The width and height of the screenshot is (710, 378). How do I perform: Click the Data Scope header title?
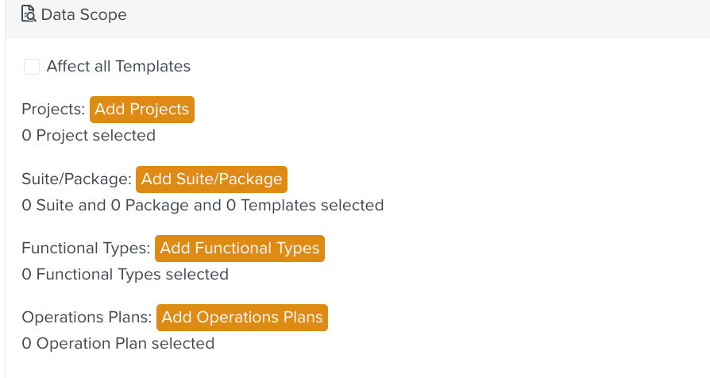click(x=83, y=14)
